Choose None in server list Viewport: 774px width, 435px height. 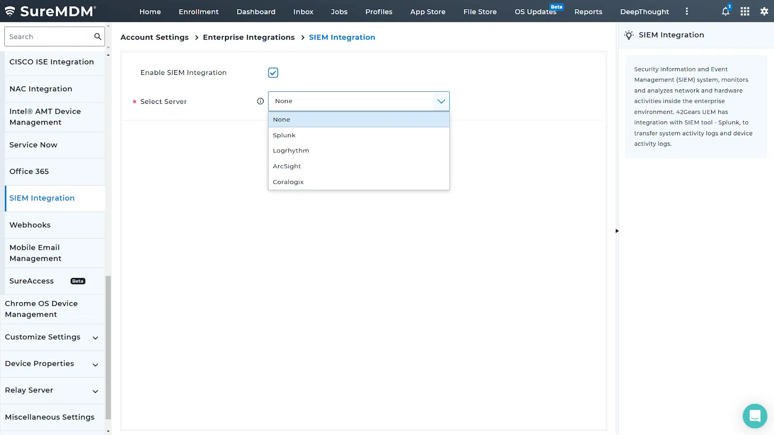pos(359,119)
